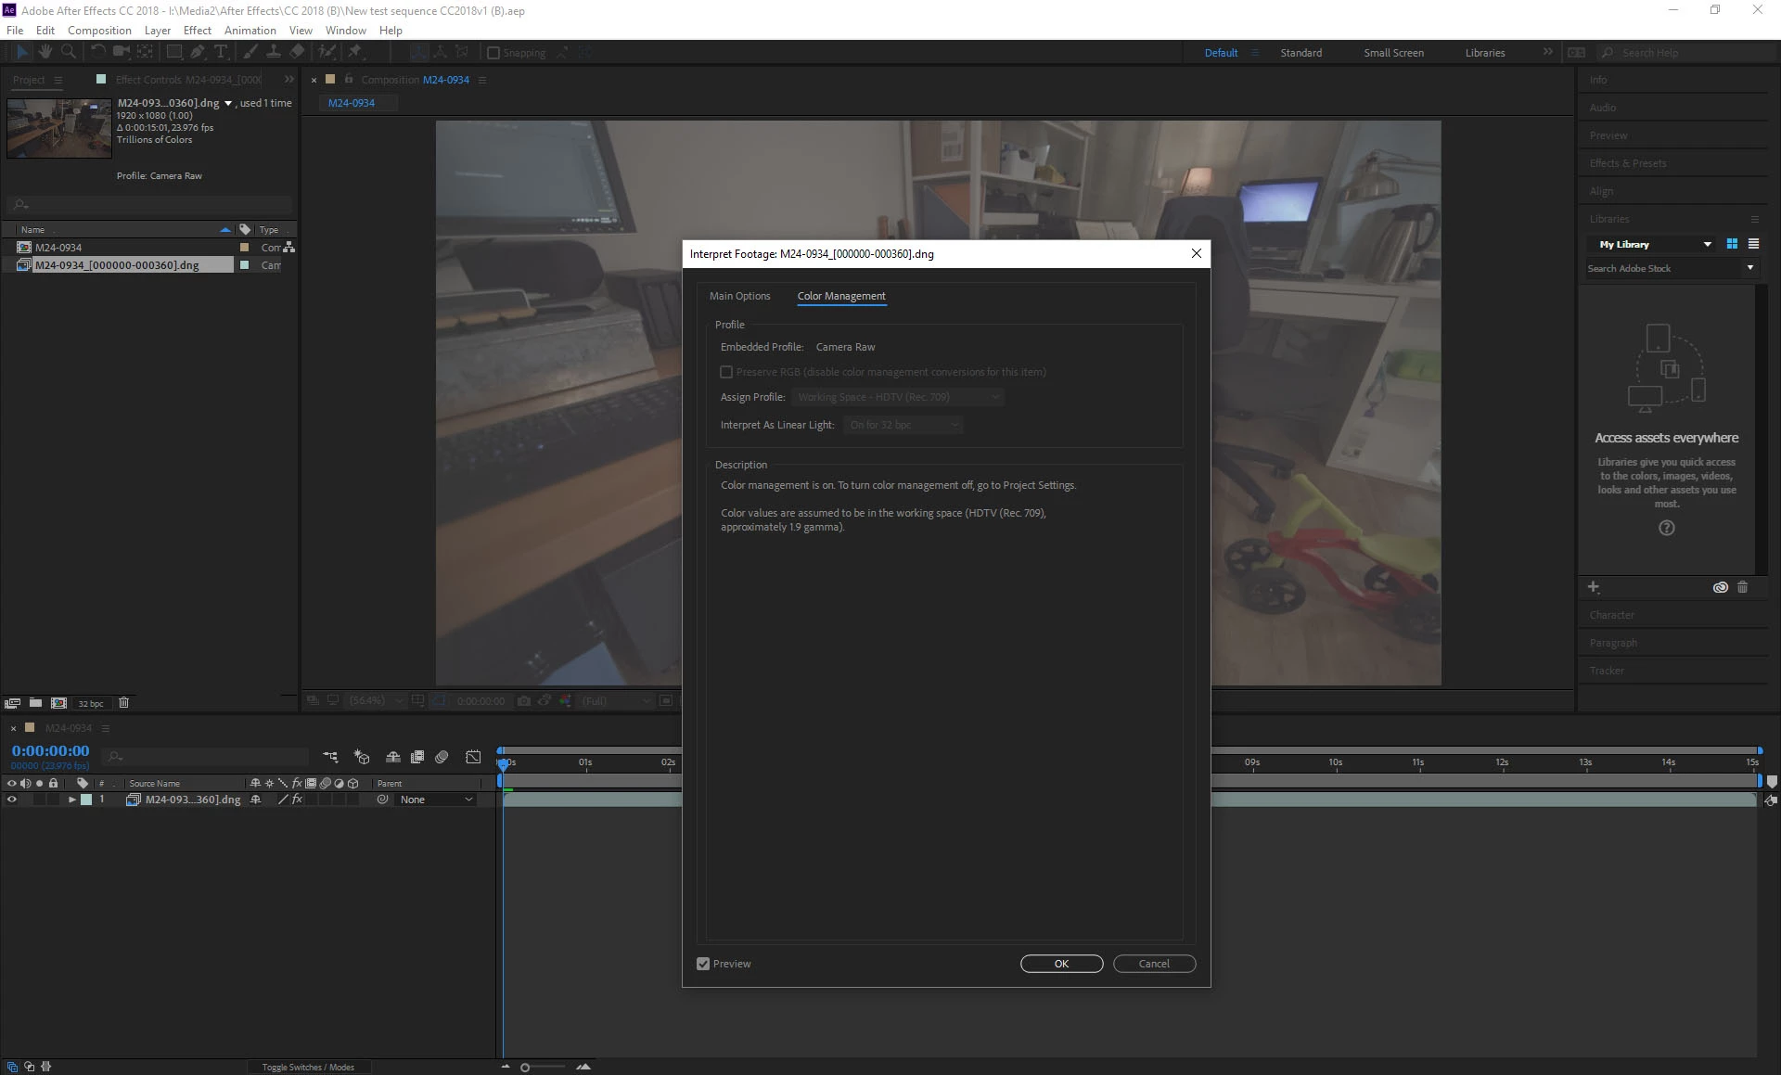Open the Composition menu
The image size is (1781, 1075).
pyautogui.click(x=99, y=30)
